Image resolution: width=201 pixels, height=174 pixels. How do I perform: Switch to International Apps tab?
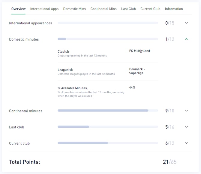click(44, 9)
